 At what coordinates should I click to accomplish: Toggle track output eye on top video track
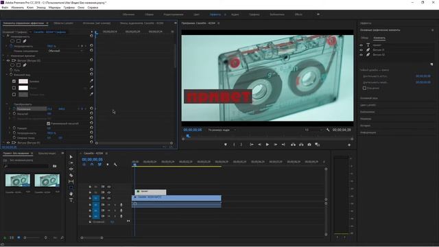(109, 187)
